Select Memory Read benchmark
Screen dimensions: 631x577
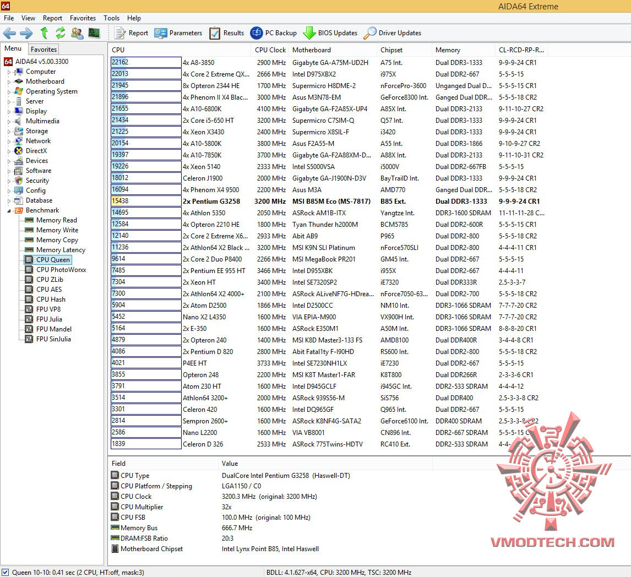[56, 220]
